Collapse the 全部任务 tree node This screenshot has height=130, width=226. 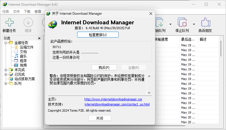pos(6,43)
